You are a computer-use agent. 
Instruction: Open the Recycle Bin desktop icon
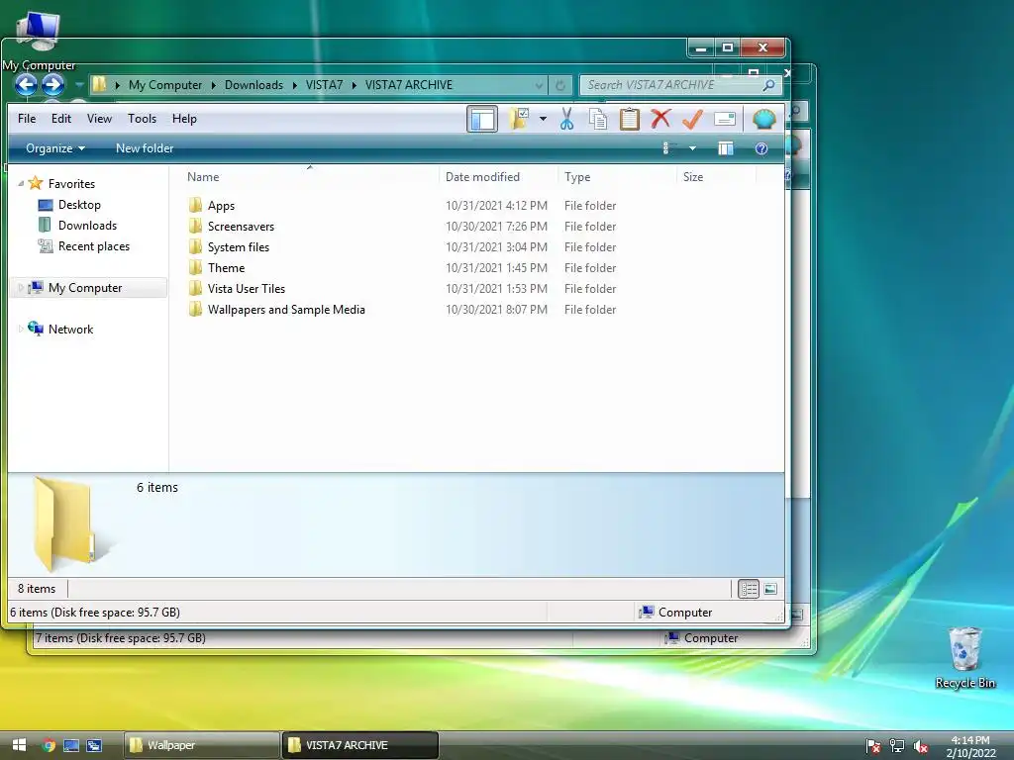[x=964, y=657]
